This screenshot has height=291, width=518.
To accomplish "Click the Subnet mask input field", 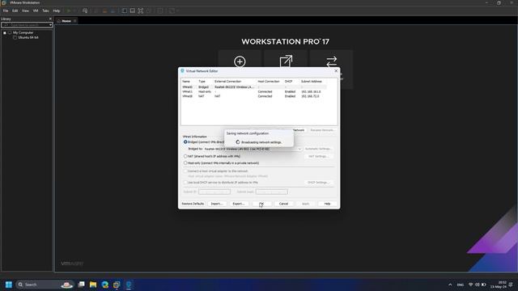I will point(272,192).
